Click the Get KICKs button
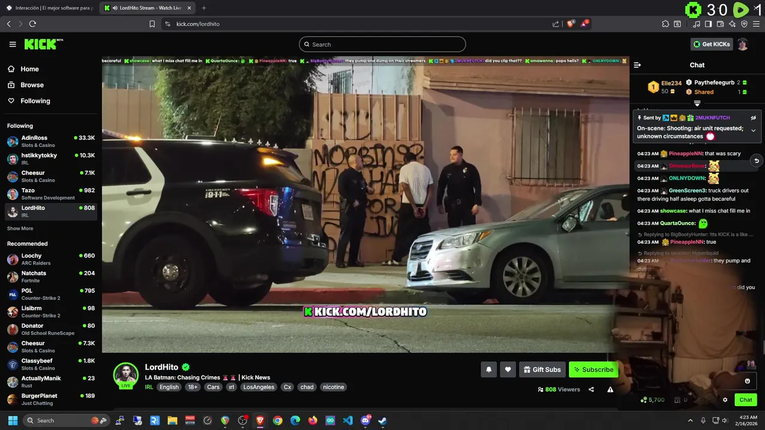The height and width of the screenshot is (430, 765). (711, 44)
